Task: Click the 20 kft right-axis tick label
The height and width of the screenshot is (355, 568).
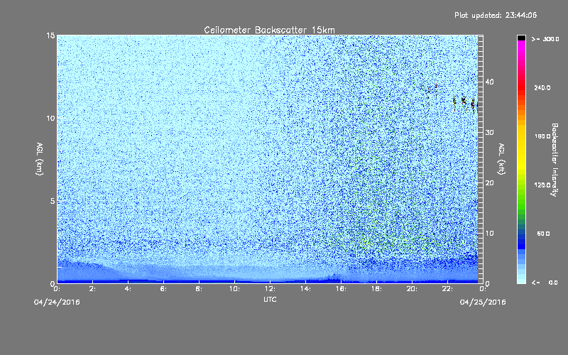Action: coord(489,183)
